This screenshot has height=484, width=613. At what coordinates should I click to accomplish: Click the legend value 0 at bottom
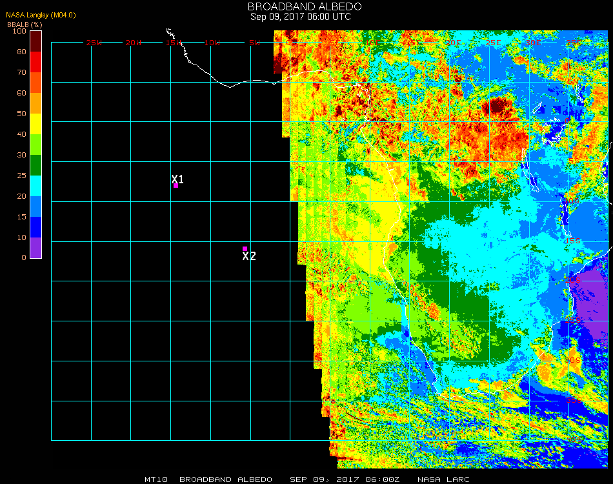pyautogui.click(x=24, y=257)
